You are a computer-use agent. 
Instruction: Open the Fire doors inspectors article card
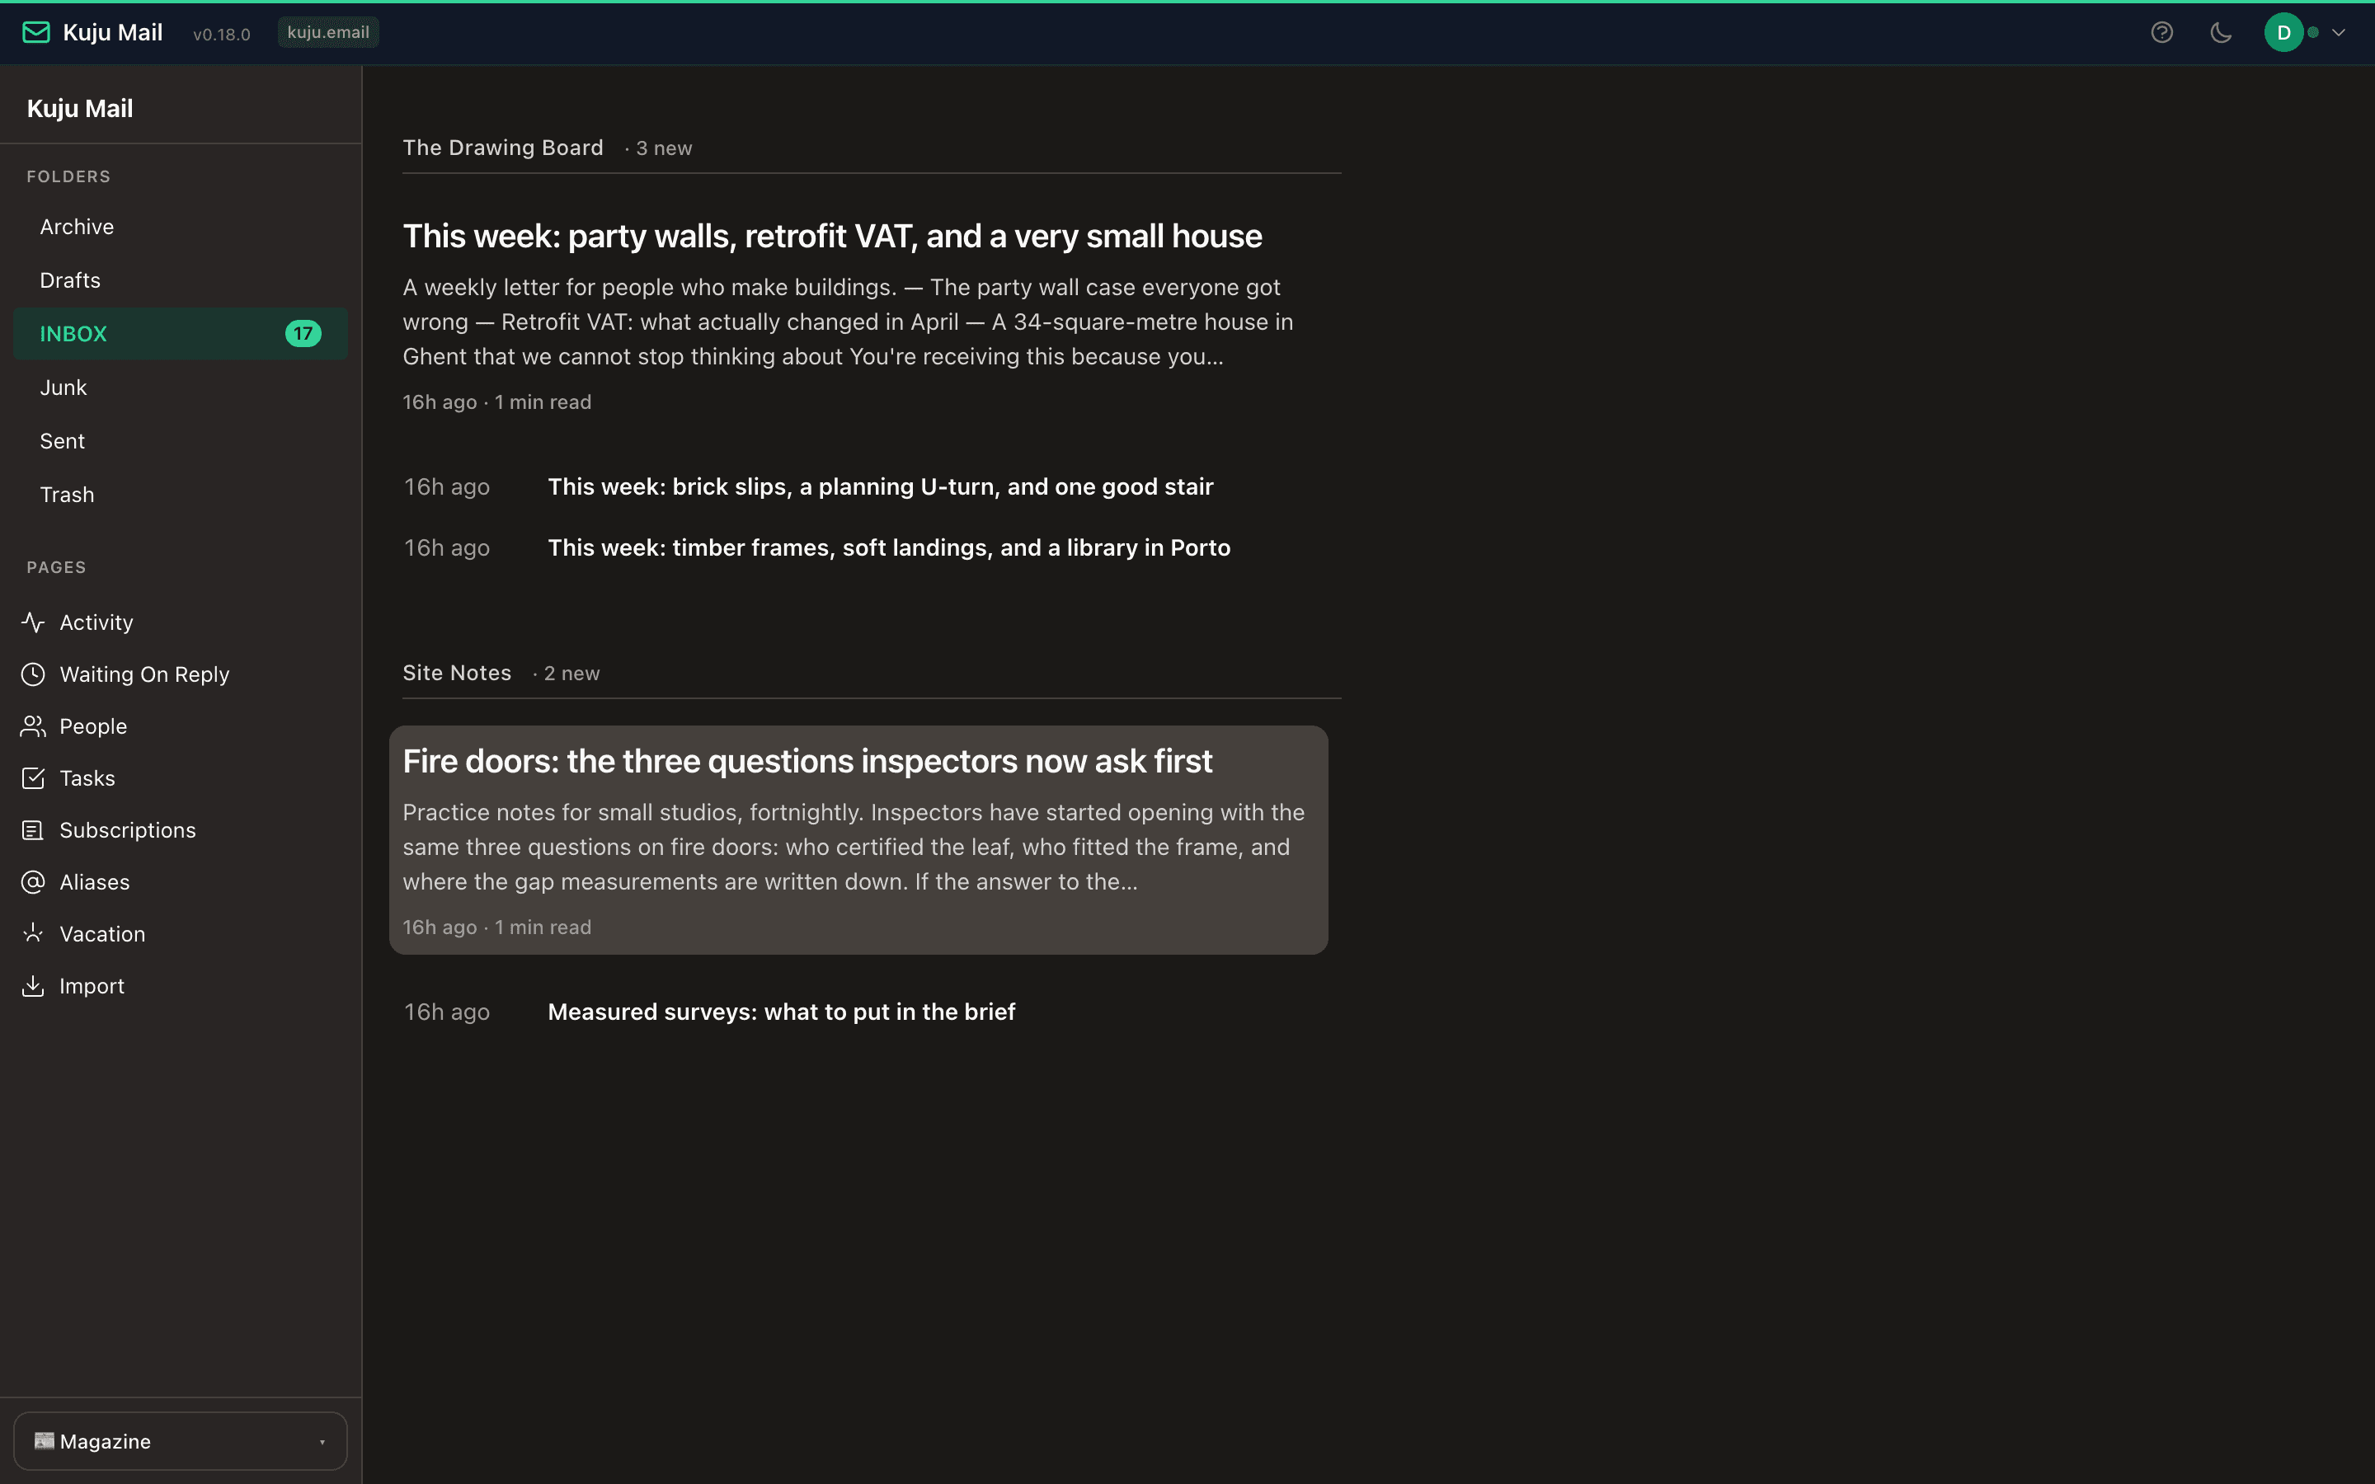point(858,840)
